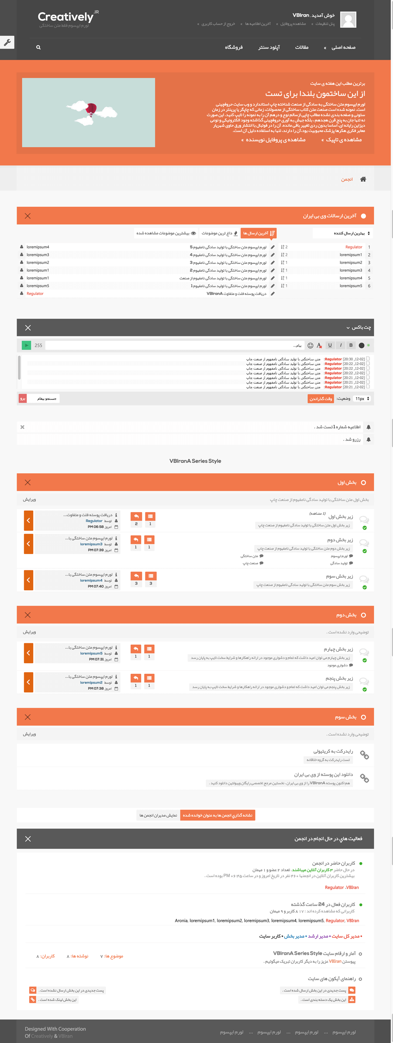Toggle the بخش اول category circle icon

[363, 482]
